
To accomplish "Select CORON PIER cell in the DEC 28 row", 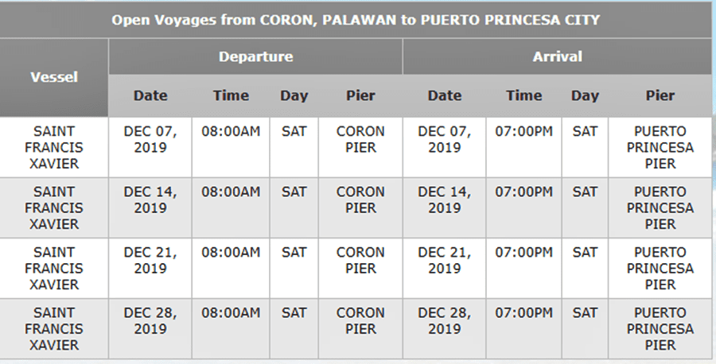I will [360, 320].
